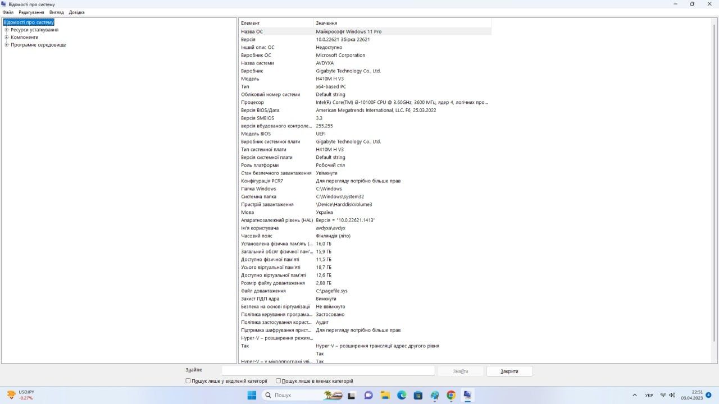Click the UEFI value for Модель BIOS
The image size is (719, 404).
[321, 134]
